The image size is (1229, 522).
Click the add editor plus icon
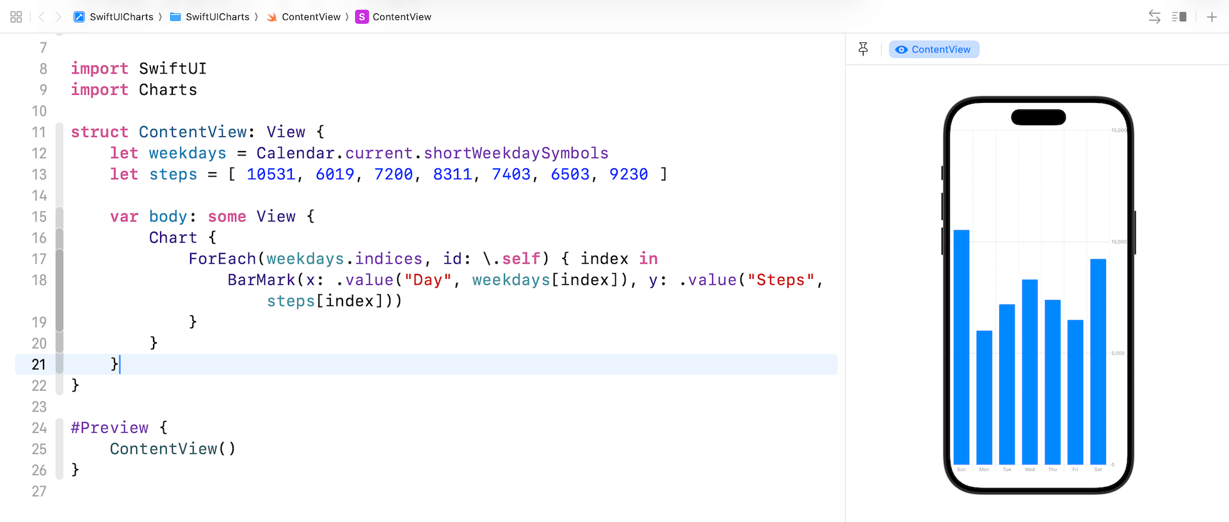[1212, 17]
